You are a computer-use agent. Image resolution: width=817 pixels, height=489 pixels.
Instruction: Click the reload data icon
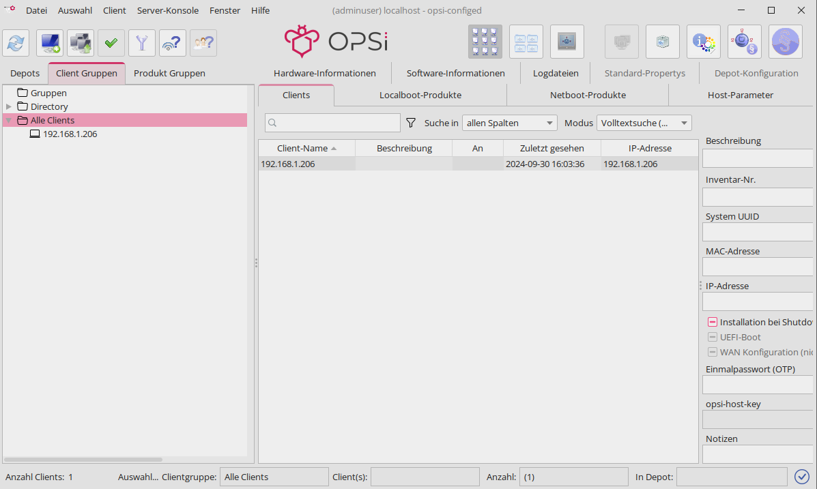coord(16,43)
